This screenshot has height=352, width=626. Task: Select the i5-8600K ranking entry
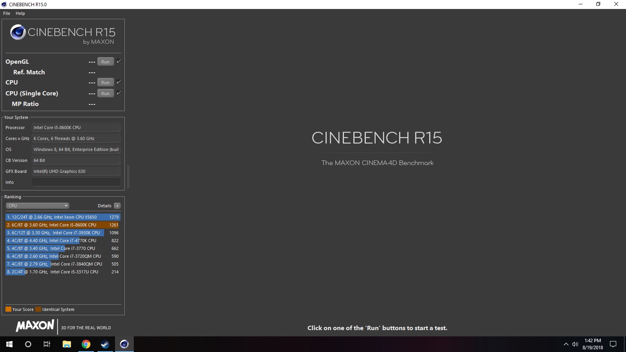(63, 225)
